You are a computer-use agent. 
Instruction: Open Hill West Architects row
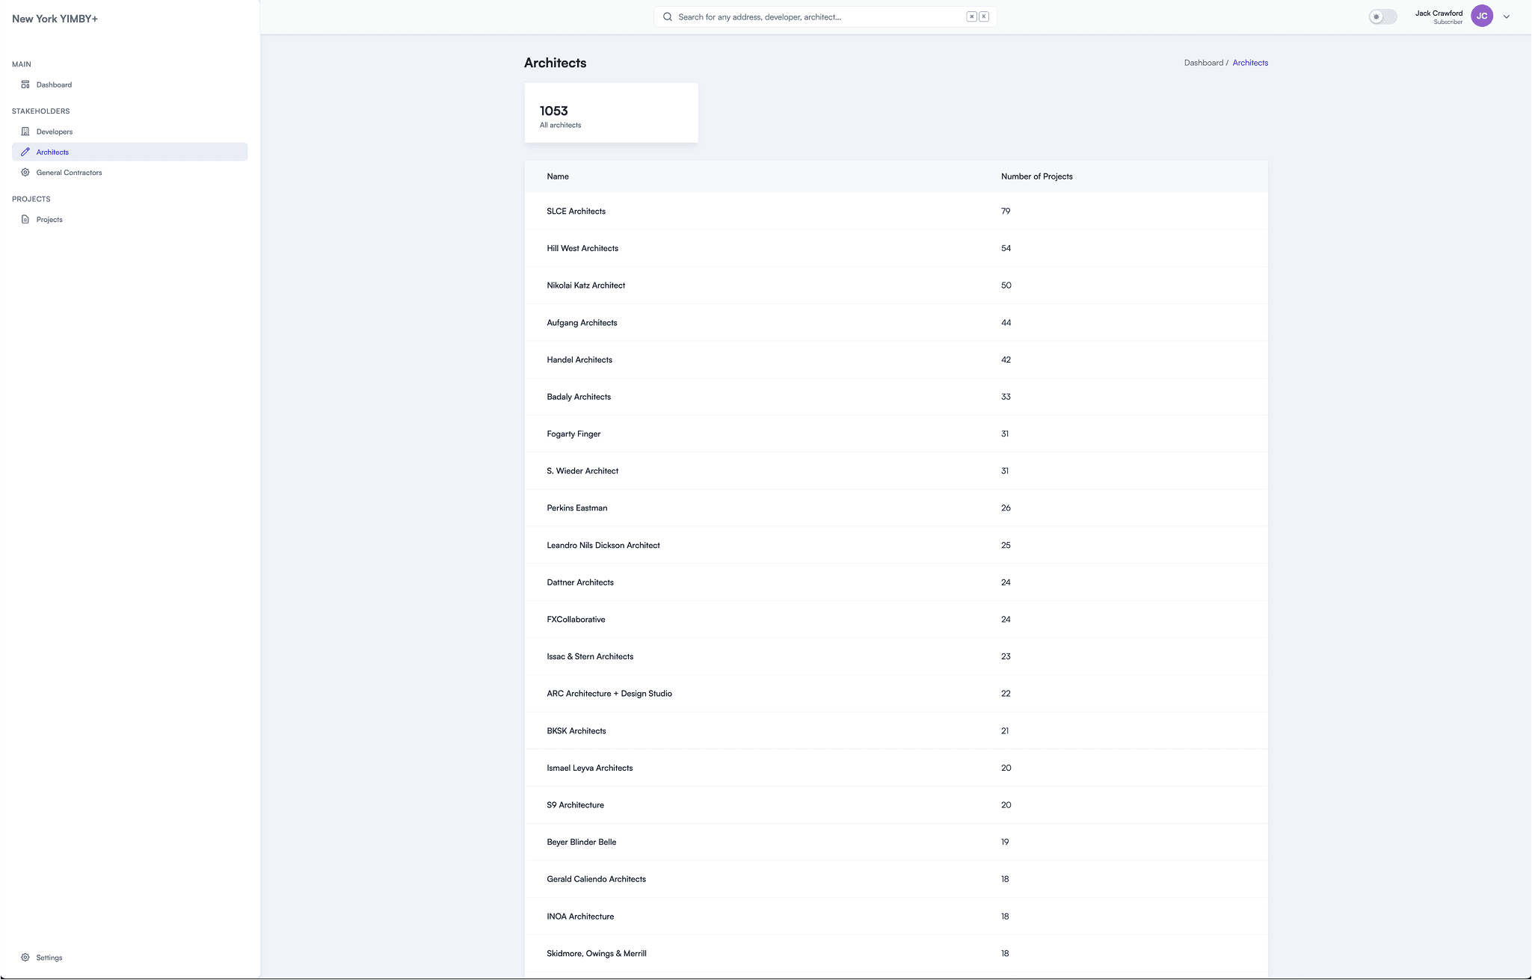pyautogui.click(x=582, y=248)
